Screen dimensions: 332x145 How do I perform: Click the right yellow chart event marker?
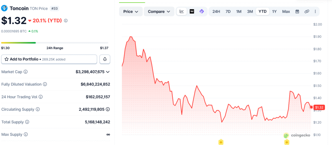point(287,142)
